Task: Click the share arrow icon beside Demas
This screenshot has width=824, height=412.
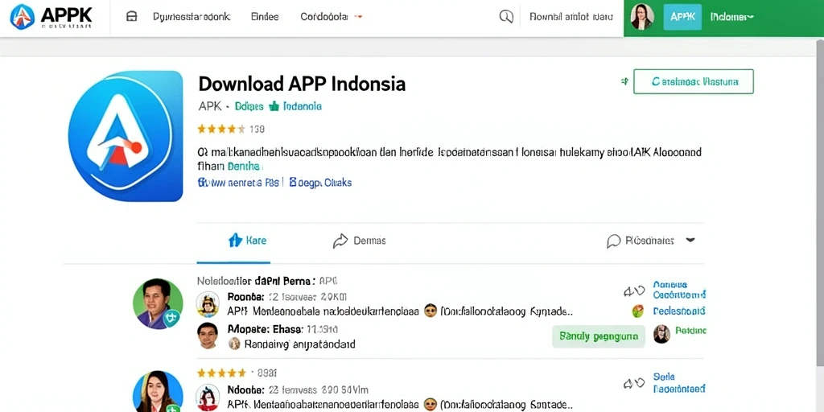Action: coord(340,241)
